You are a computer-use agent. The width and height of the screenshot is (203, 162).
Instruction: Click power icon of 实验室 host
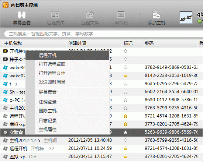[5, 133]
